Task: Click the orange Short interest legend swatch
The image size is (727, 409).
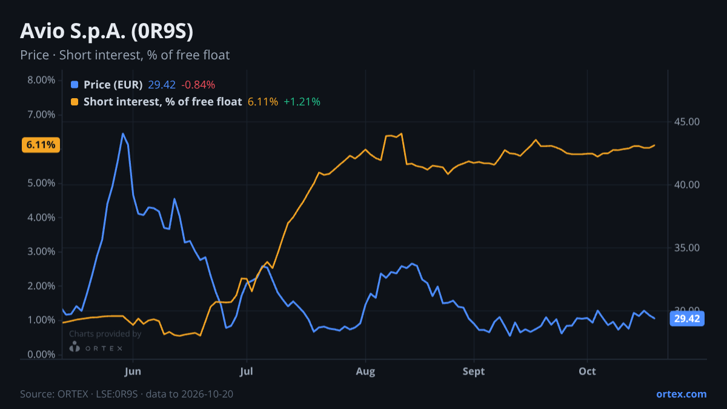Action: [75, 102]
